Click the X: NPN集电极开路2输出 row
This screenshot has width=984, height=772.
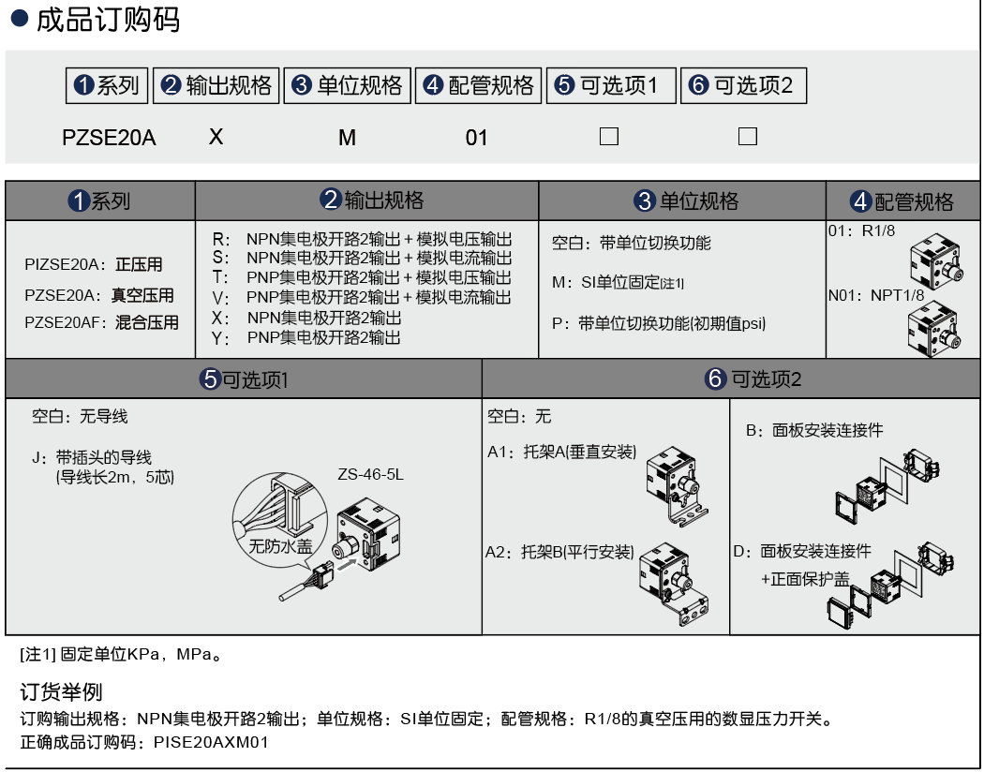point(306,318)
